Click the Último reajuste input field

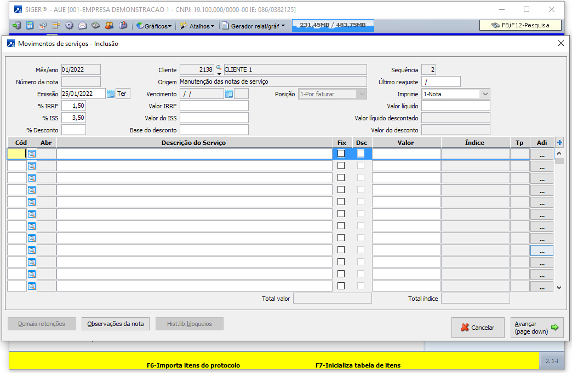(x=441, y=81)
